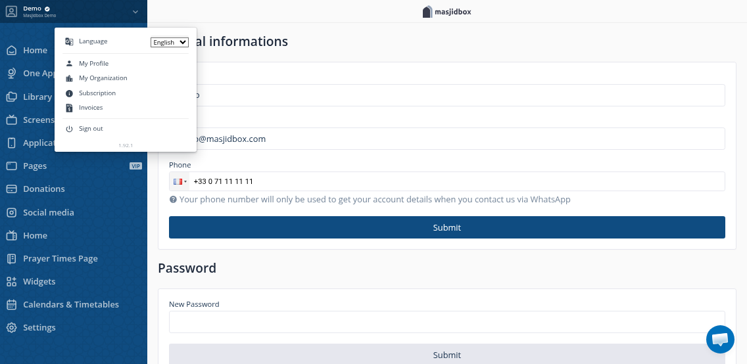Open My Profile from account menu
Image resolution: width=747 pixels, height=364 pixels.
coord(94,63)
